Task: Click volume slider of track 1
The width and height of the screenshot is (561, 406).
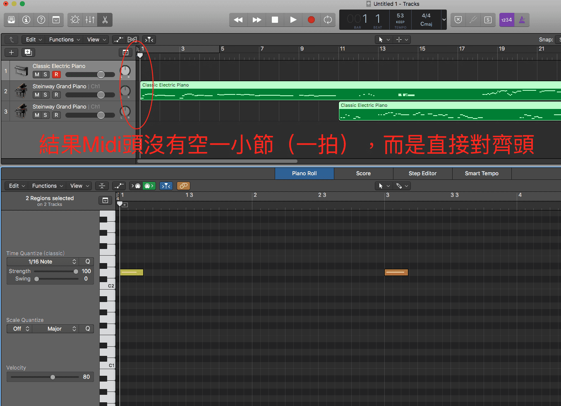Action: 90,75
